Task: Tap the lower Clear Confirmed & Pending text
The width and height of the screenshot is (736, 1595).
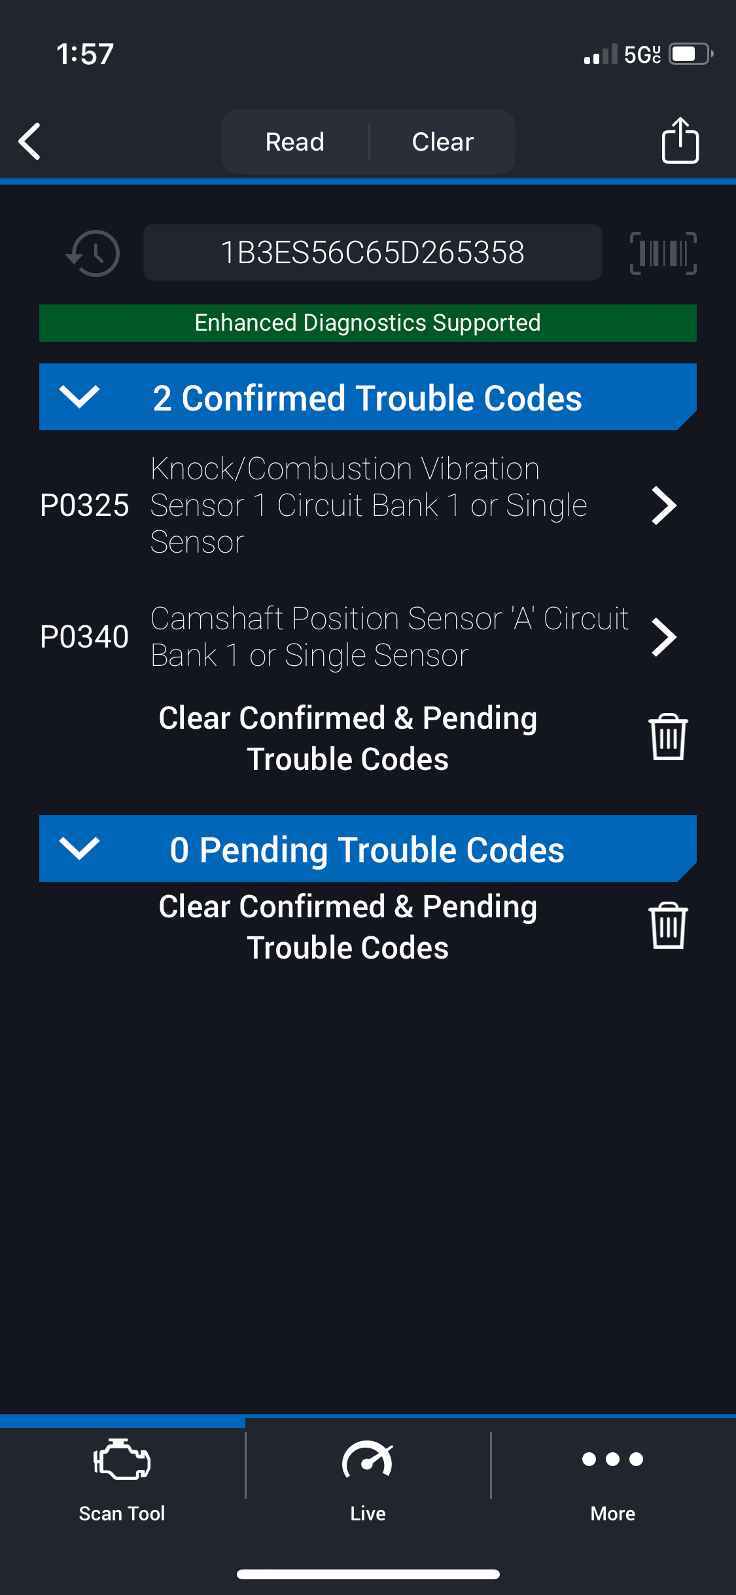Action: pyautogui.click(x=347, y=927)
